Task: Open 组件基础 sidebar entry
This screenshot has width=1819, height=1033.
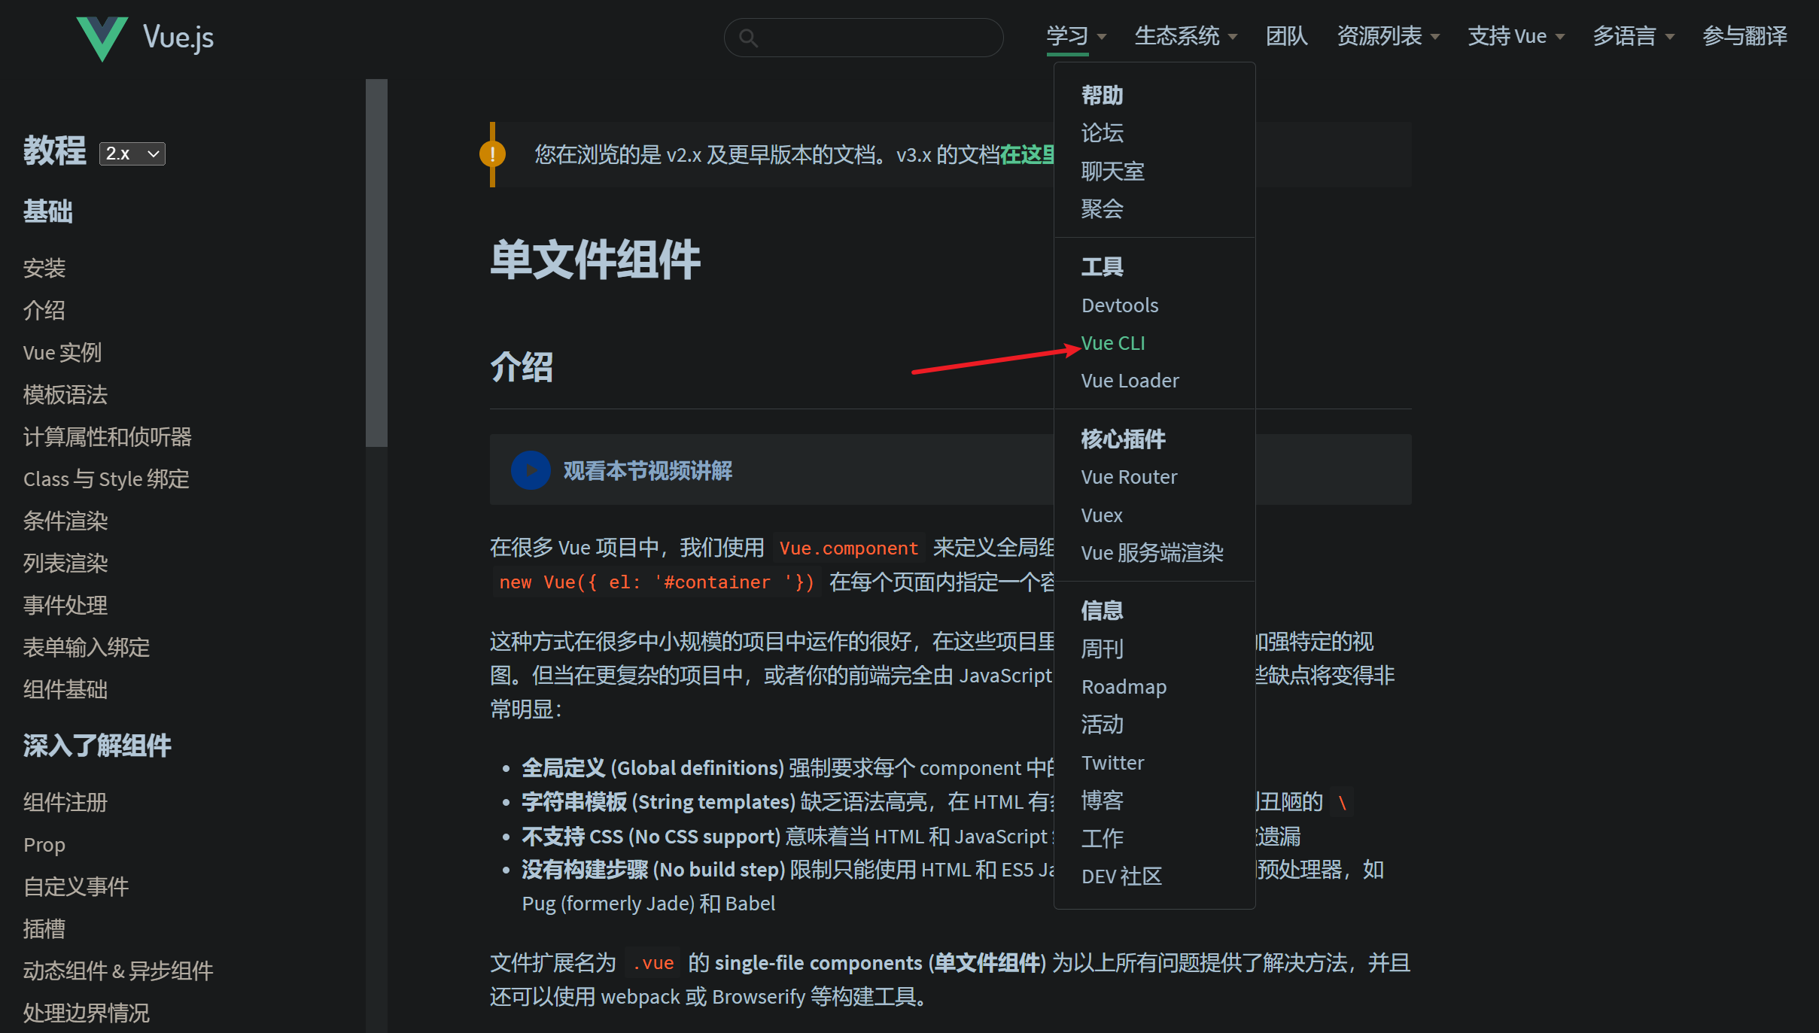Action: (x=65, y=689)
